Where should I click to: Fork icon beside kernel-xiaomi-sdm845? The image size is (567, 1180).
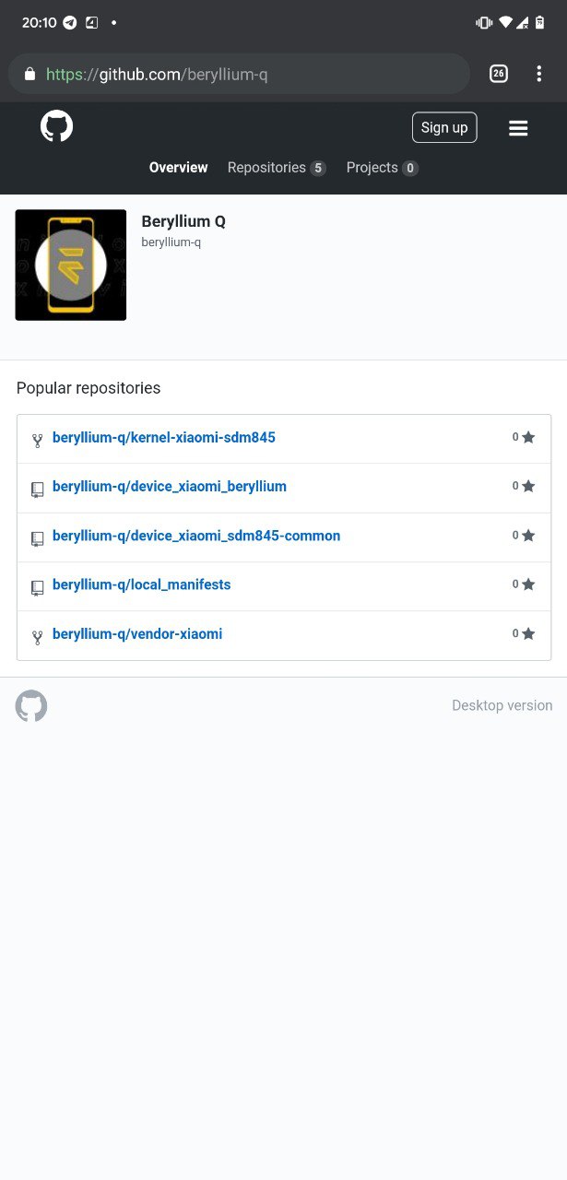(37, 441)
